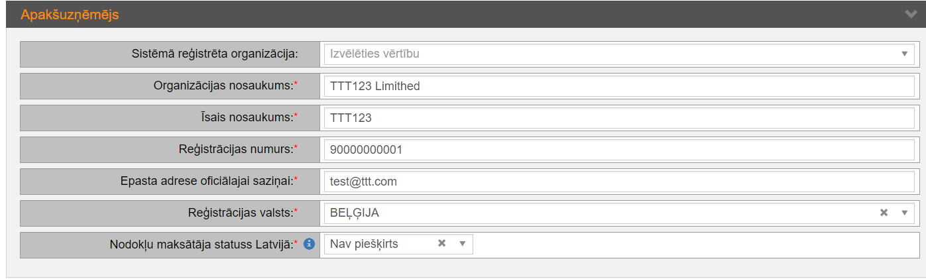The height and width of the screenshot is (279, 926).
Task: Clear the Nav piešķirts status value
Action: (x=441, y=244)
